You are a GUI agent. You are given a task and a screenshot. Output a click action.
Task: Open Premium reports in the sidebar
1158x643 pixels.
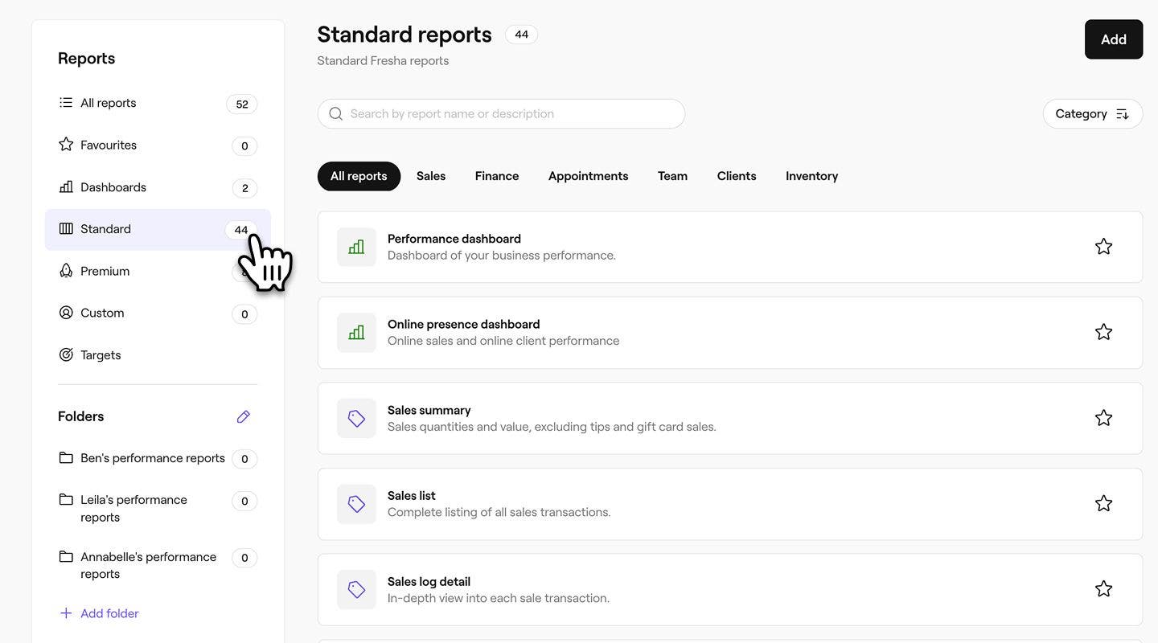(x=158, y=271)
